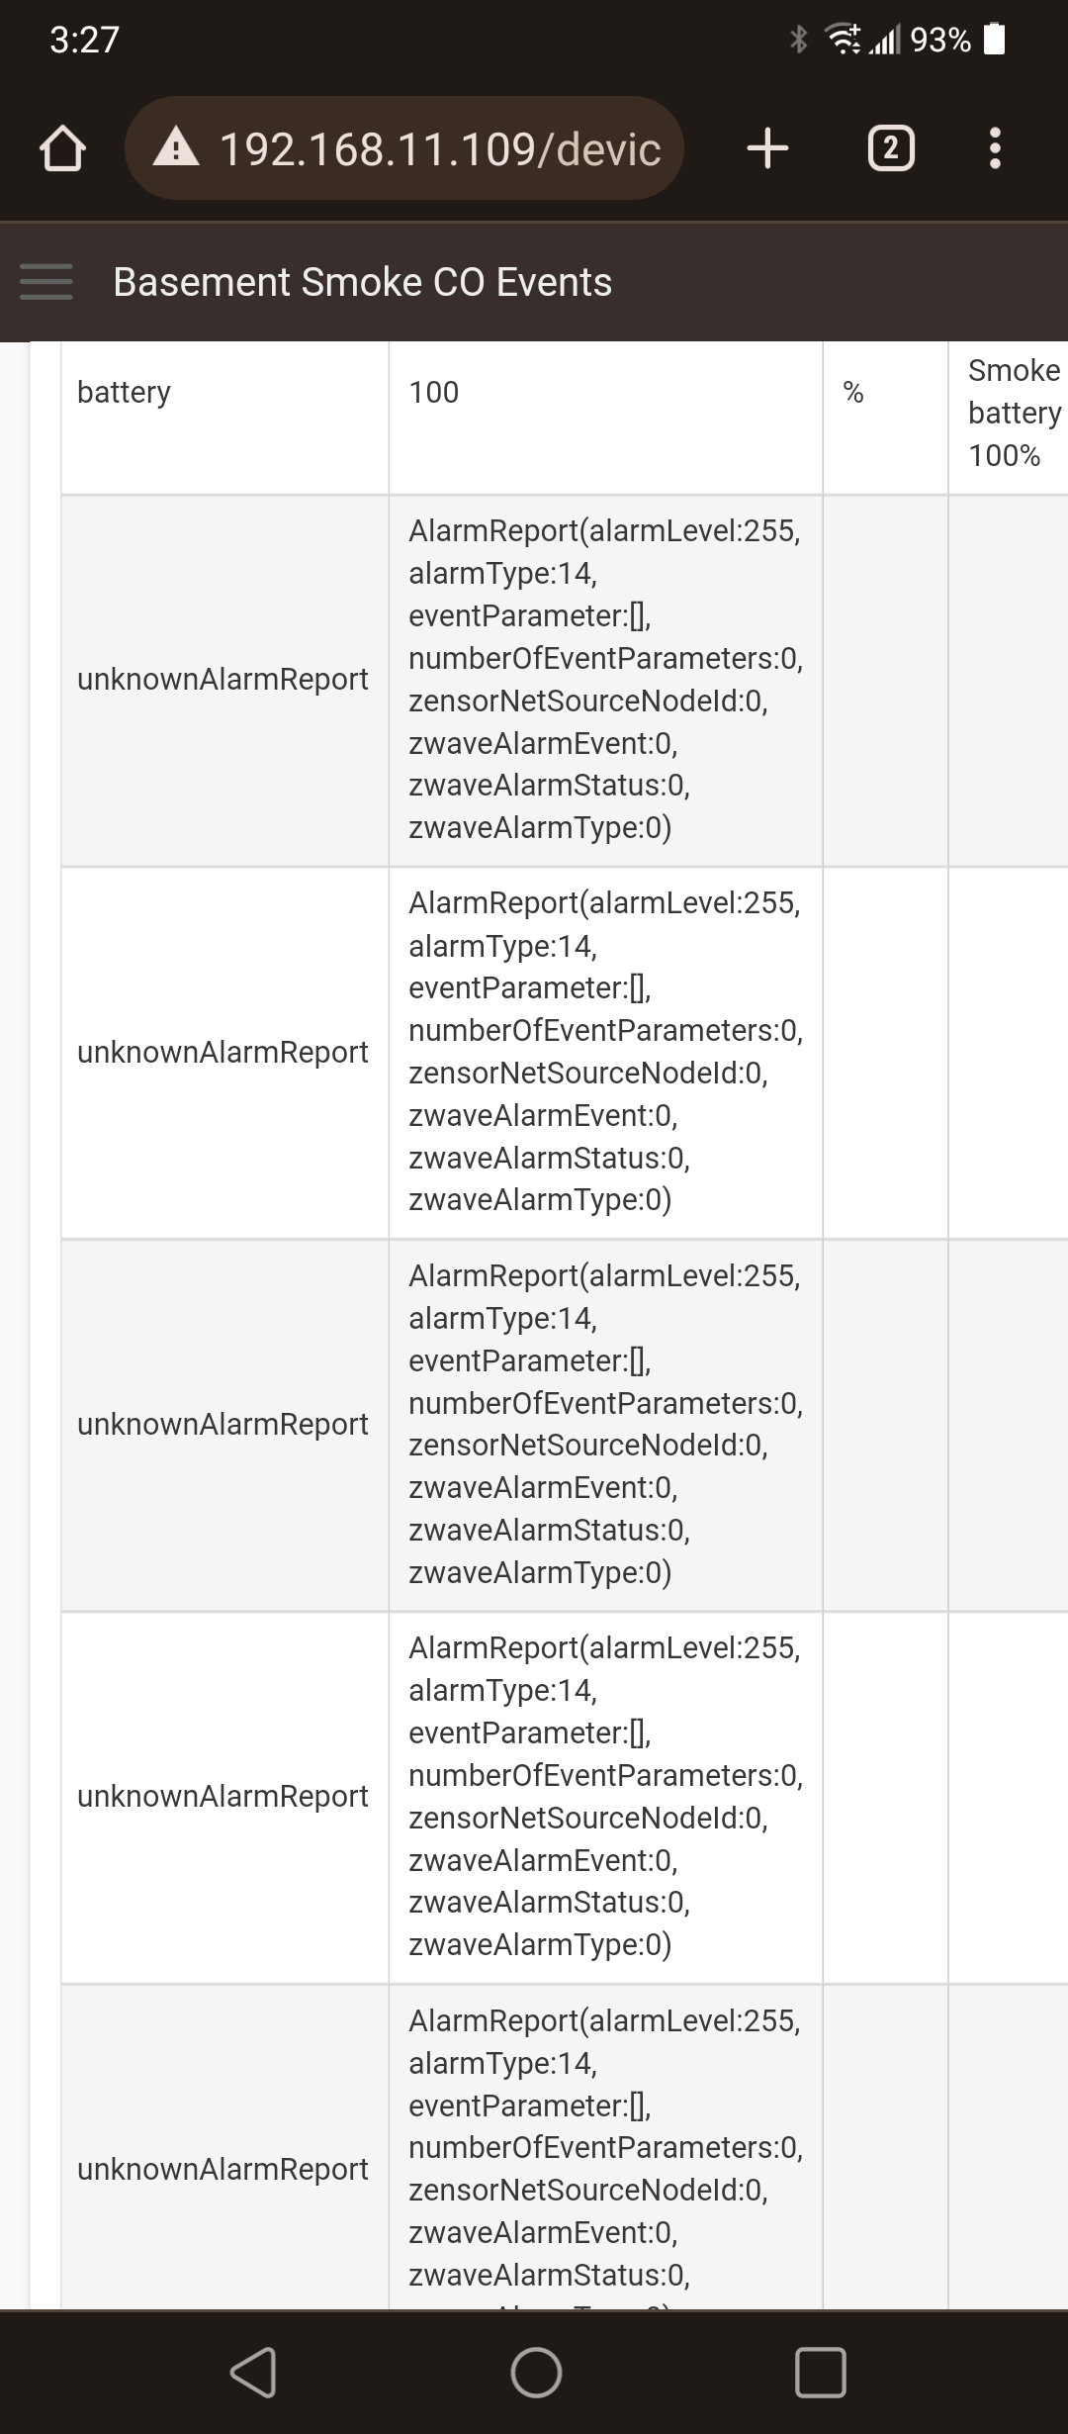
Task: Tap the not-secure warning icon
Action: 176,148
